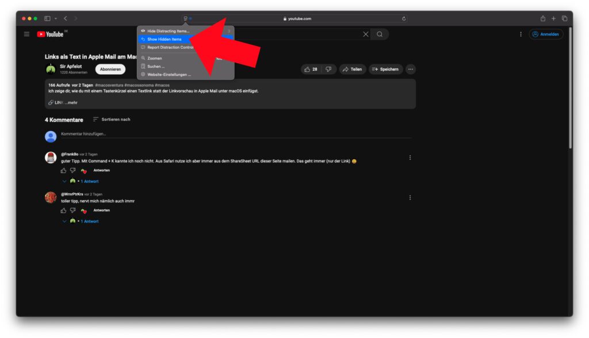
Task: Open the Safari Share icon in the toolbar
Action: point(543,18)
